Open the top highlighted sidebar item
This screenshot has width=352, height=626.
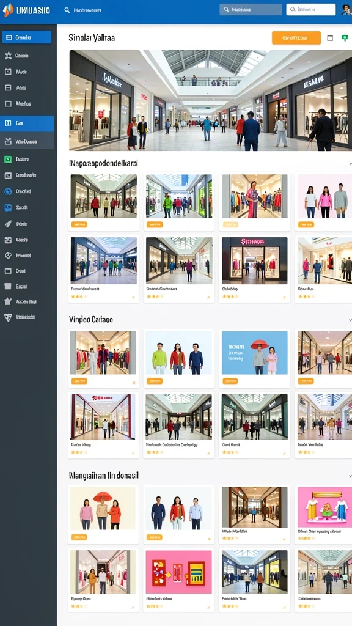coord(27,37)
